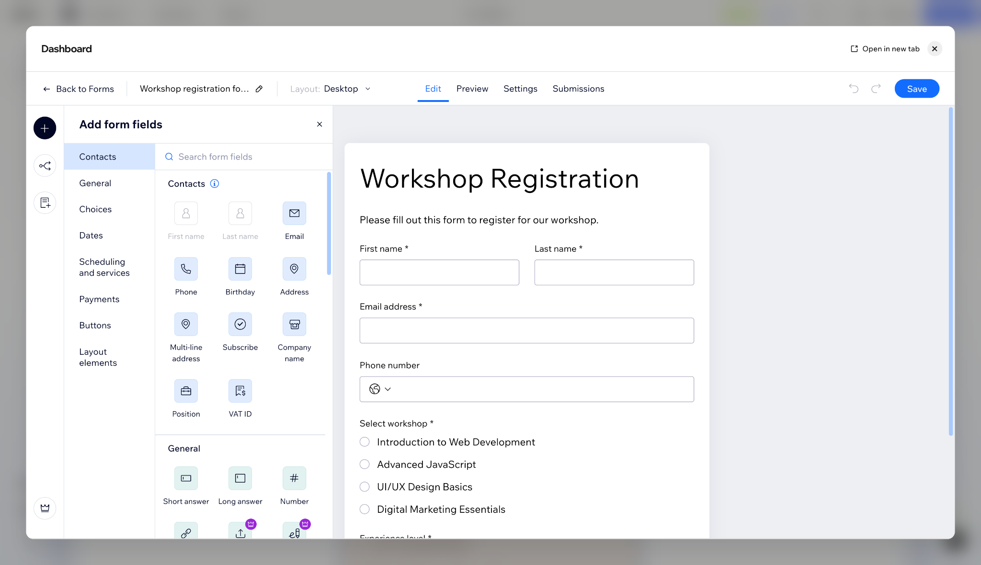981x565 pixels.
Task: Click the crown upgrade icon in sidebar
Action: click(x=45, y=508)
